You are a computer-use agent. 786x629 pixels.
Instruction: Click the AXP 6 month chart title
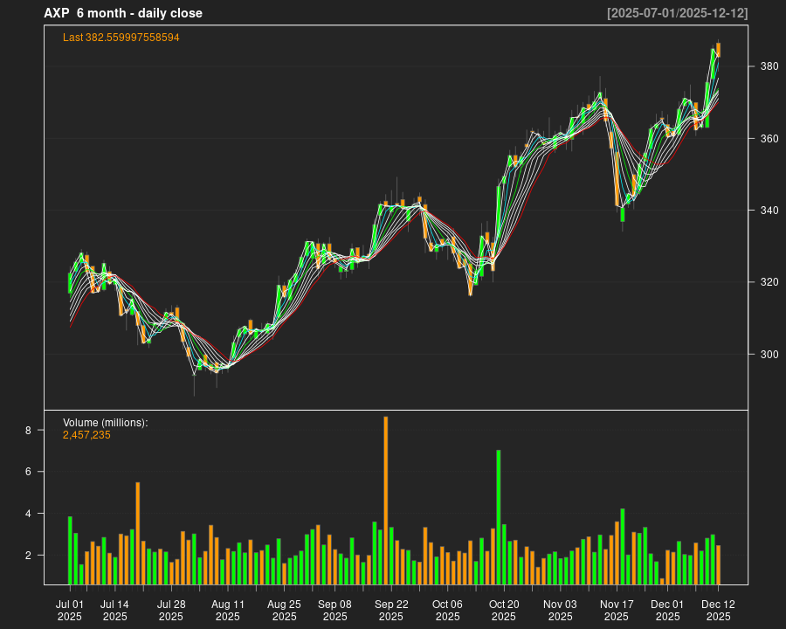click(x=123, y=13)
